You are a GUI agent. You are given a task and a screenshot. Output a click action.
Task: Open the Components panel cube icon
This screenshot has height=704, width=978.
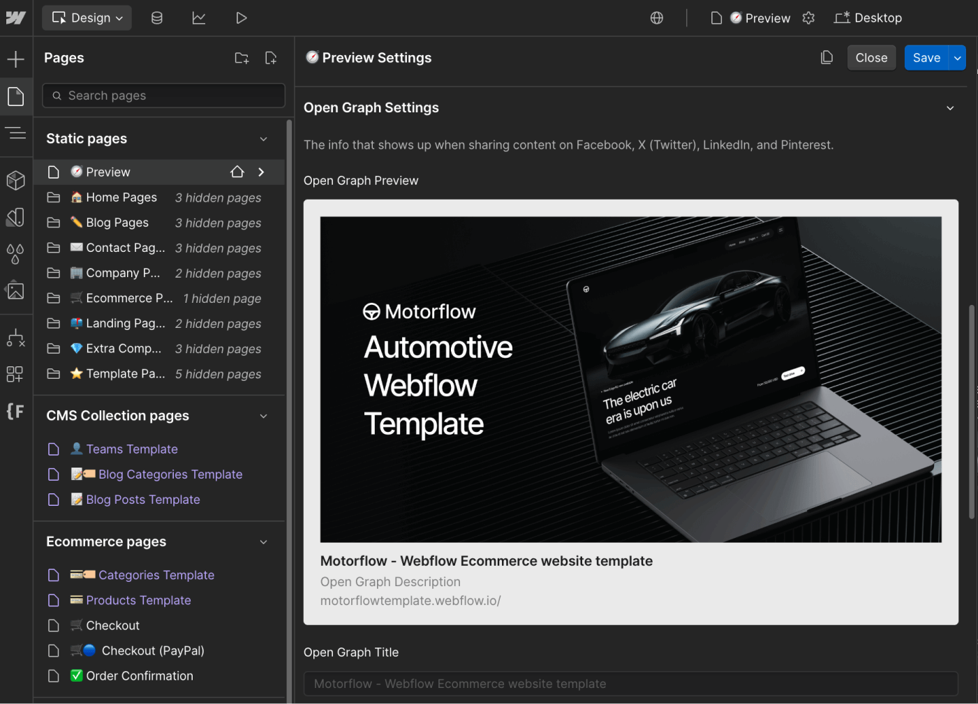(16, 180)
